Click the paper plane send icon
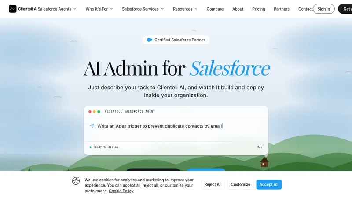 92,126
